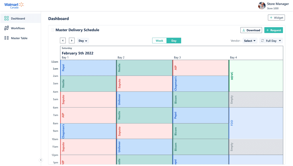Screen dimensions: 293x166
Task: Select the Pepsi block in Bay 1 at 12am
Action: [88, 68]
